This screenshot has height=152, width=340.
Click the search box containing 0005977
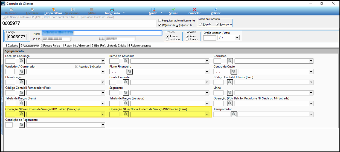point(79,23)
